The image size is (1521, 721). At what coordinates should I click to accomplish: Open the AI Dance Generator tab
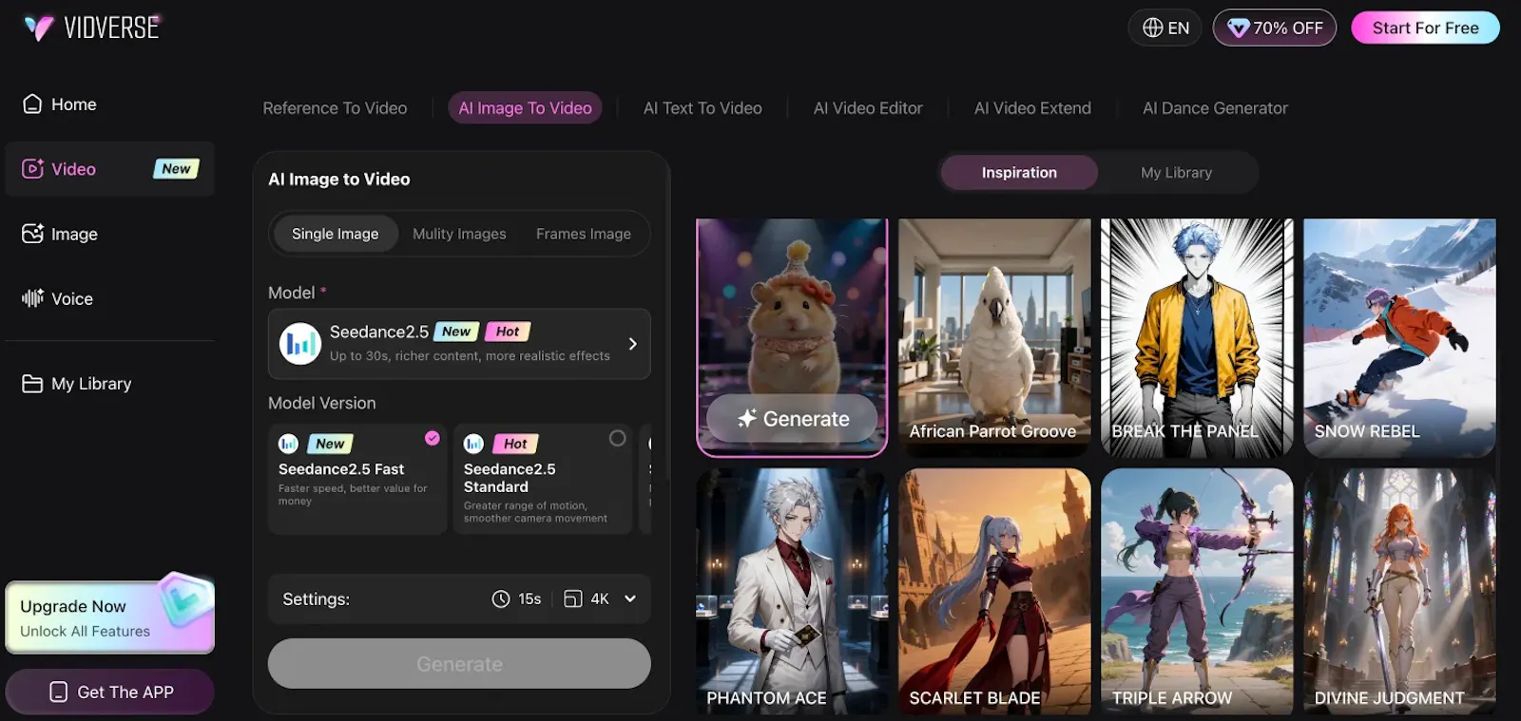coord(1215,108)
